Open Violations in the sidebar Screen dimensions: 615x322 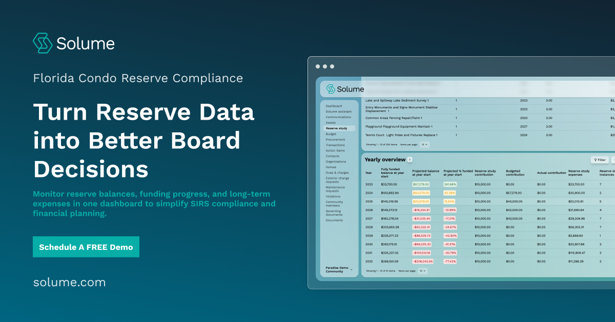pos(333,196)
